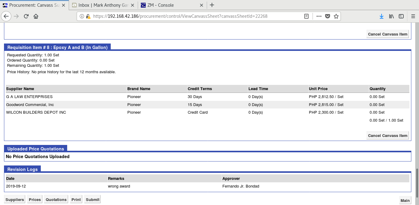This screenshot has height=205, width=419.
Task: Click the 15 Days credit term
Action: tap(195, 105)
